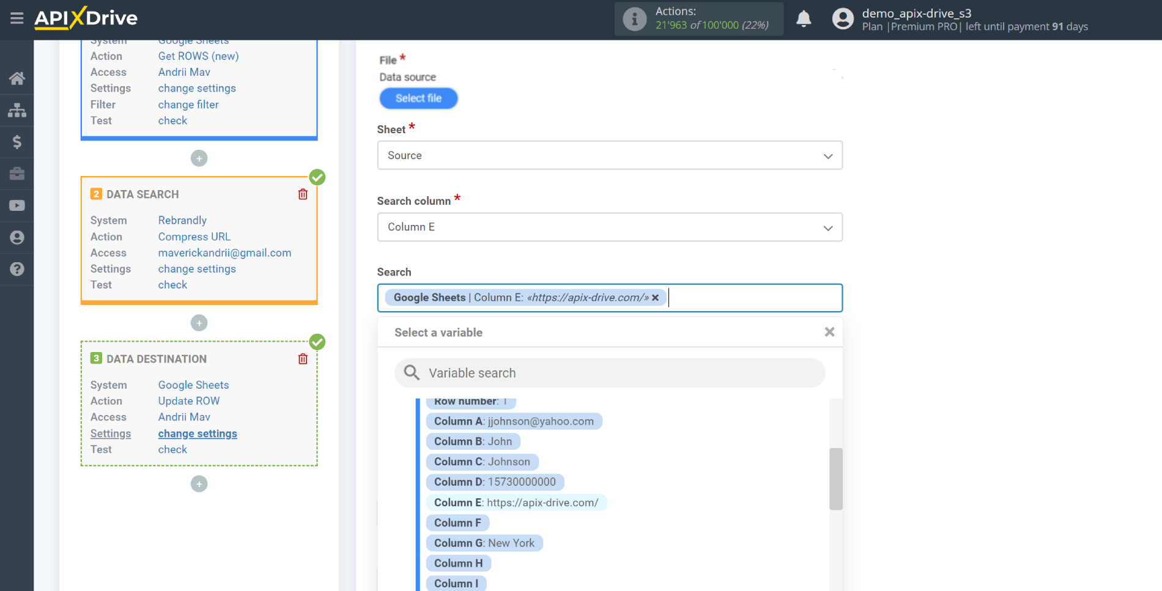
Task: Select variable Column E: https://apix-drive.com/
Action: [x=516, y=502]
